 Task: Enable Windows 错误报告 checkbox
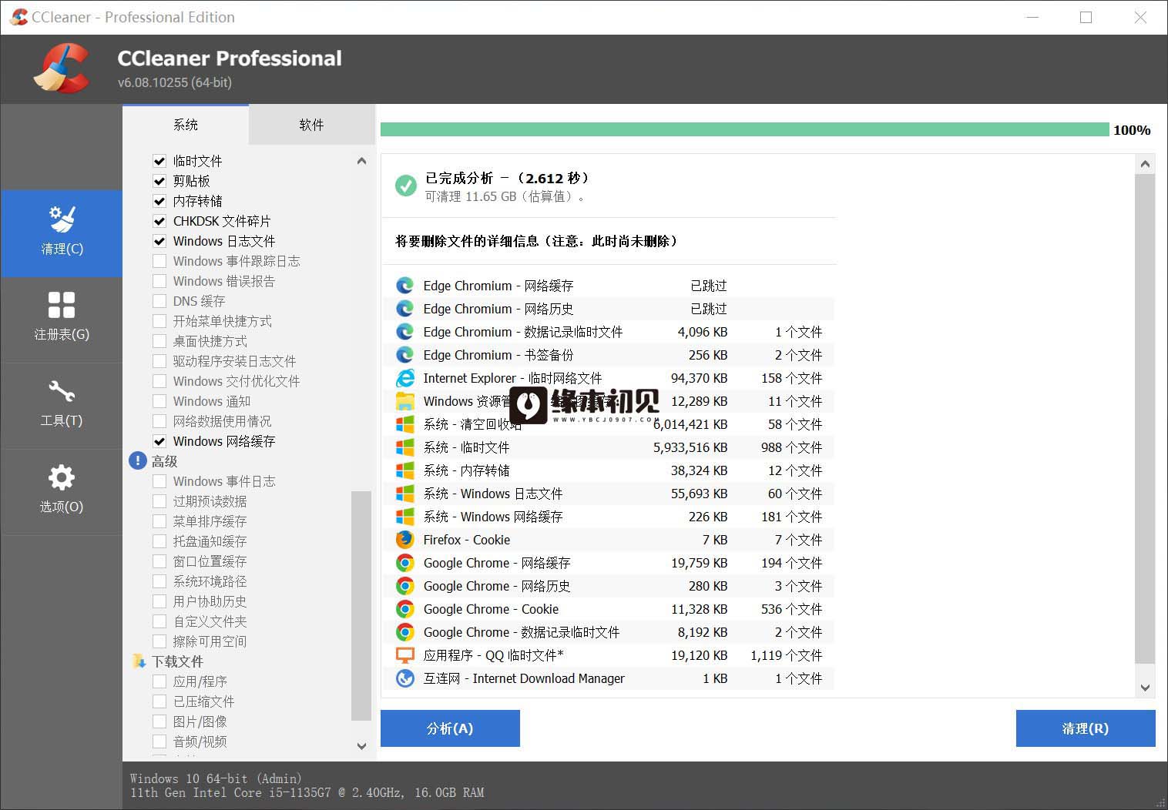159,281
